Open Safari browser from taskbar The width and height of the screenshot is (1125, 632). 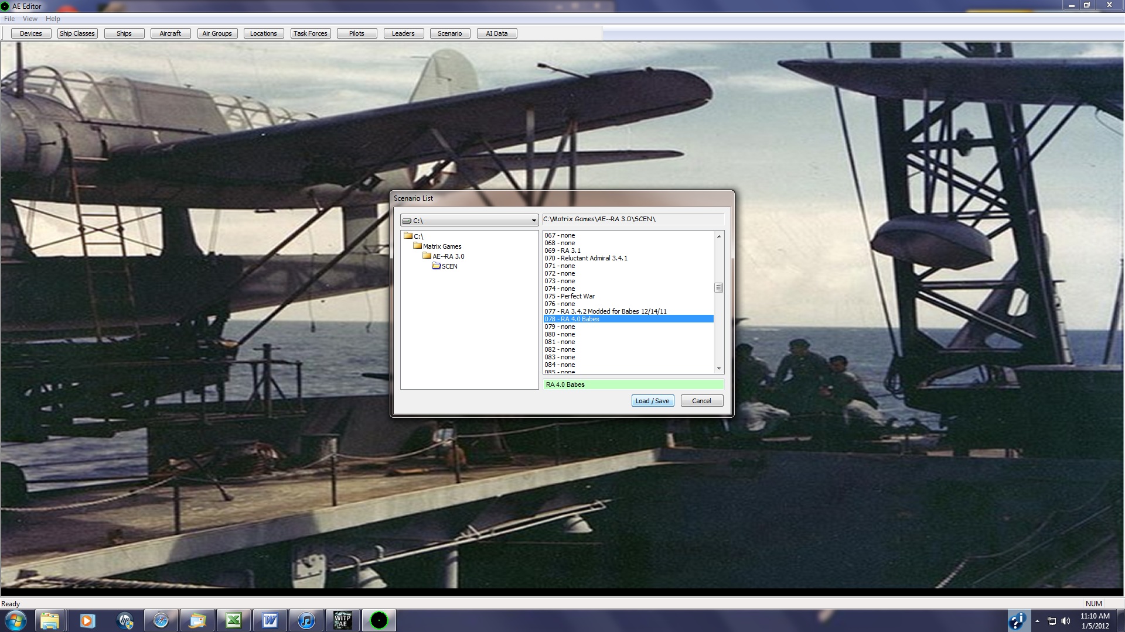click(x=161, y=620)
